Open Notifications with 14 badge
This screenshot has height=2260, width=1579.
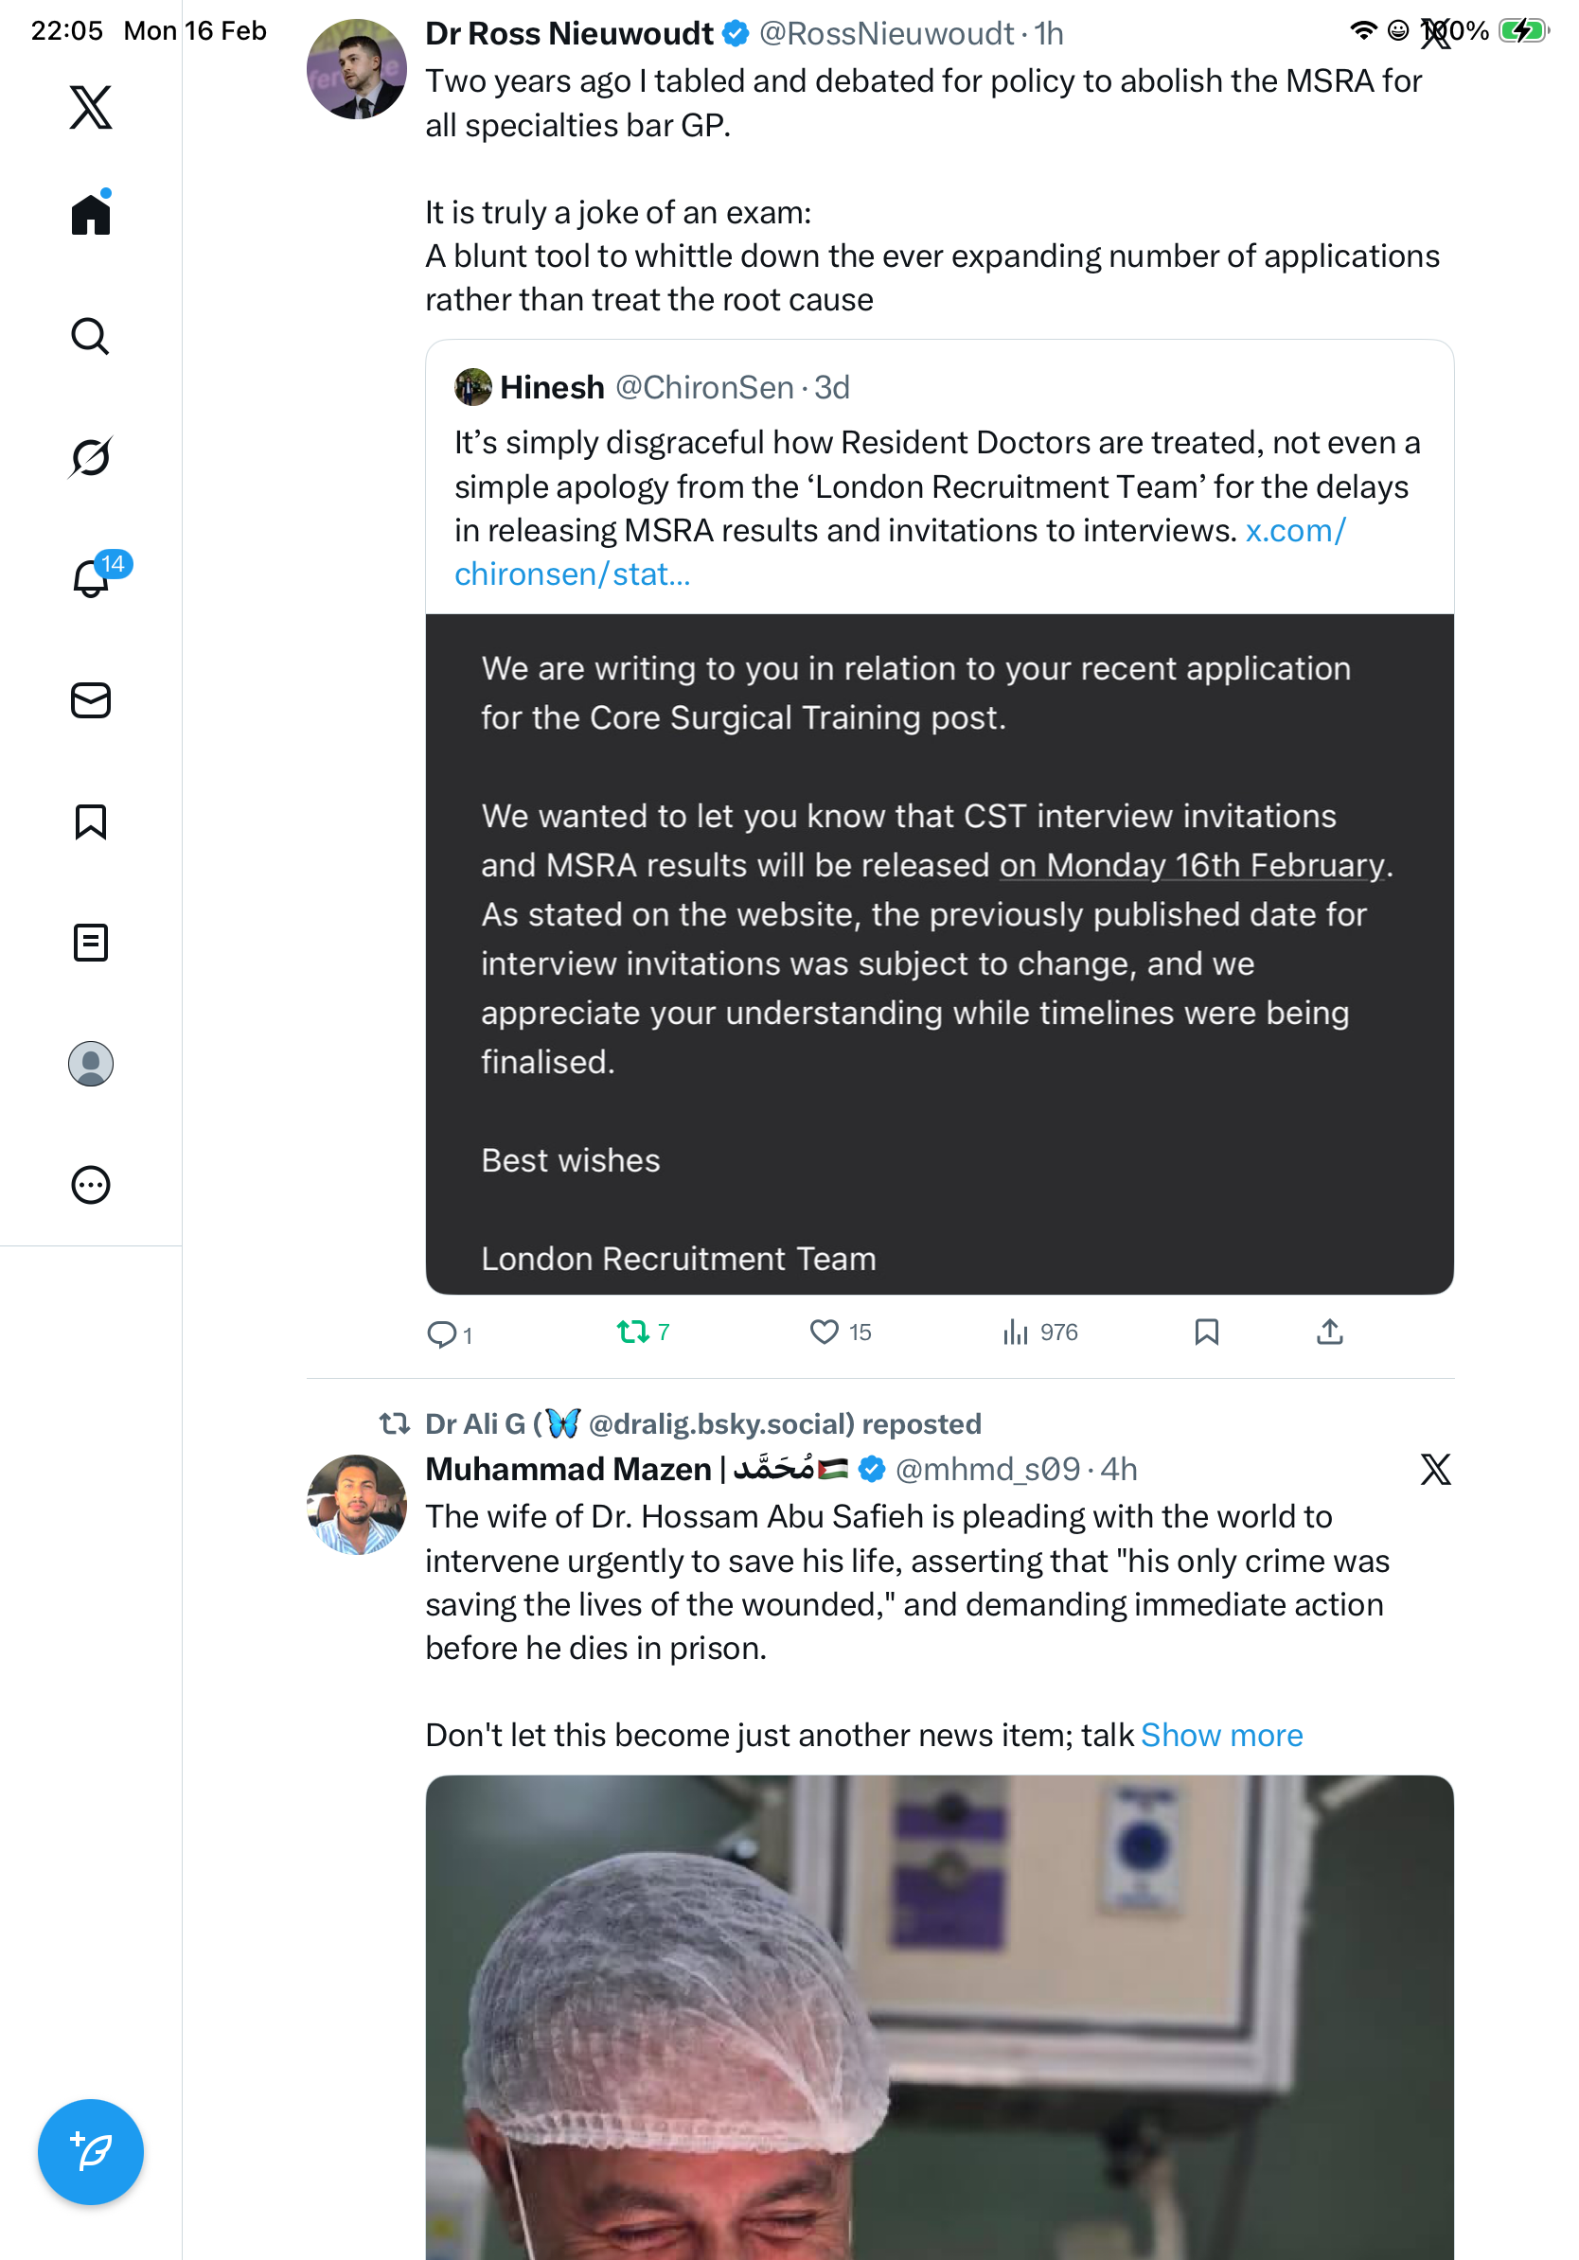pyautogui.click(x=91, y=578)
